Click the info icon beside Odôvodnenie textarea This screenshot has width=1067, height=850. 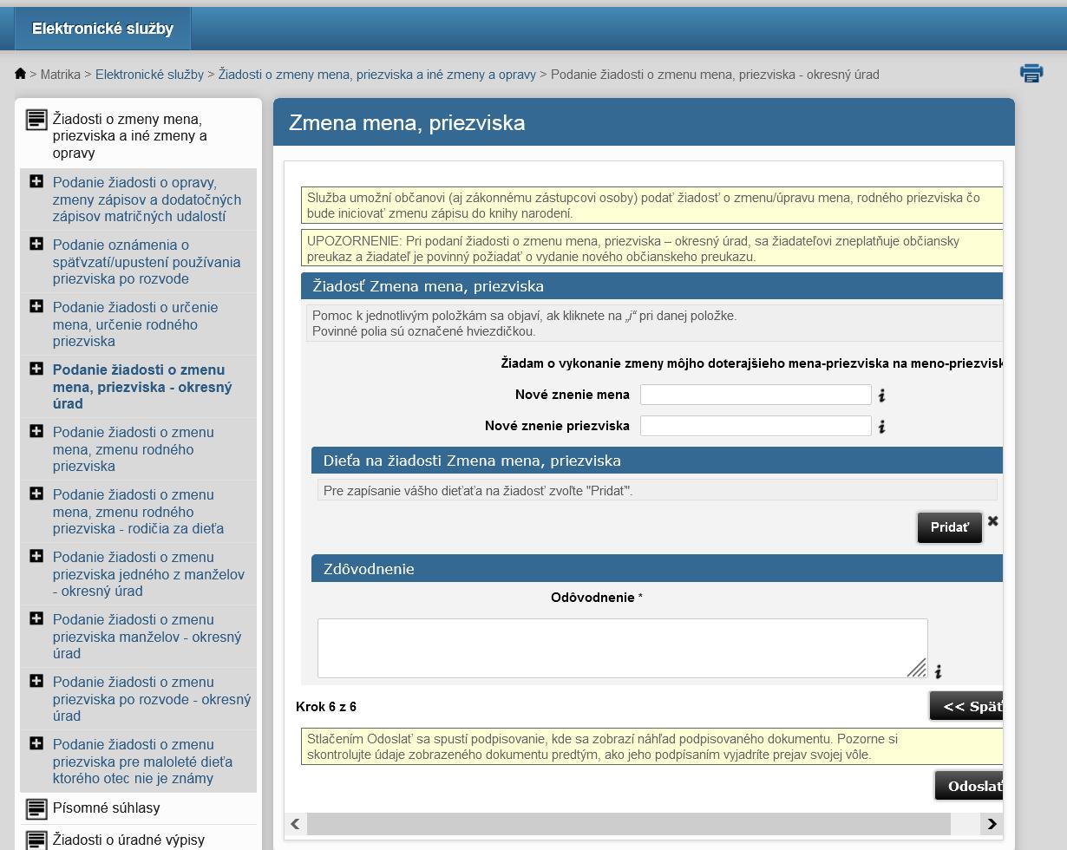click(x=938, y=671)
